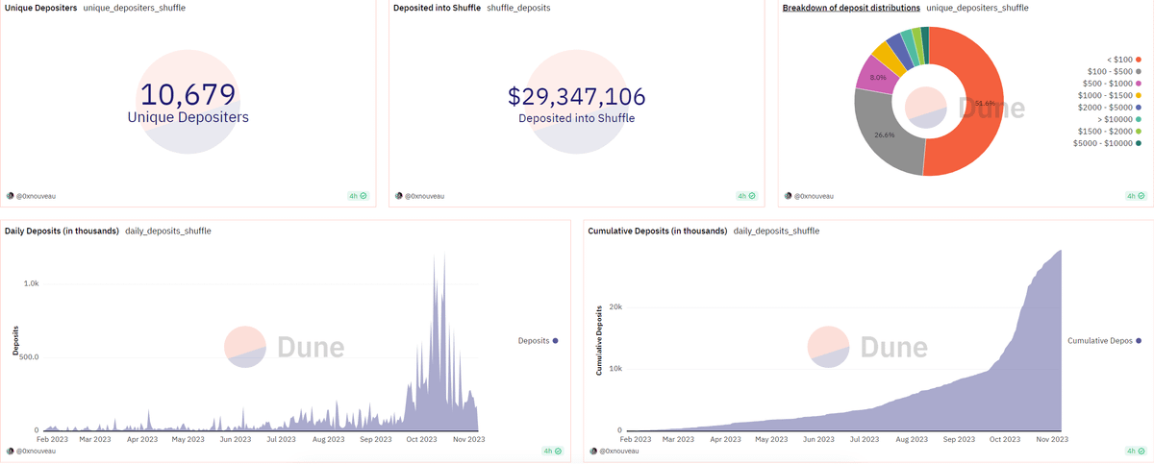Hide the Cumulative Depos series via legend

click(x=1104, y=341)
